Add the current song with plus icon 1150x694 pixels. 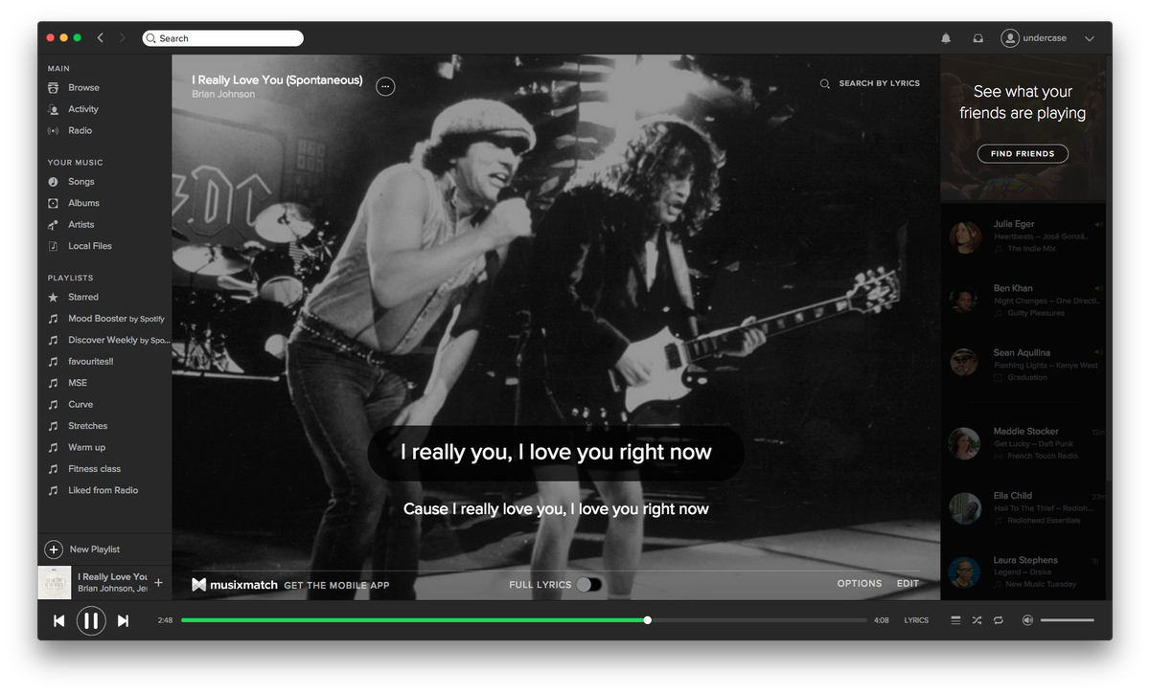click(158, 582)
